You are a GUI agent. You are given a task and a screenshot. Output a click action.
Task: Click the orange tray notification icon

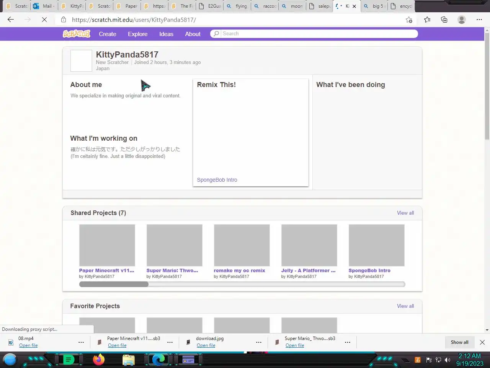coord(418,360)
